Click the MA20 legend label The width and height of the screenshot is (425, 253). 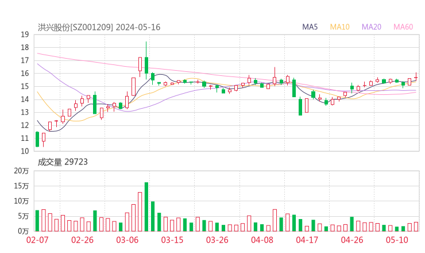[x=372, y=27]
